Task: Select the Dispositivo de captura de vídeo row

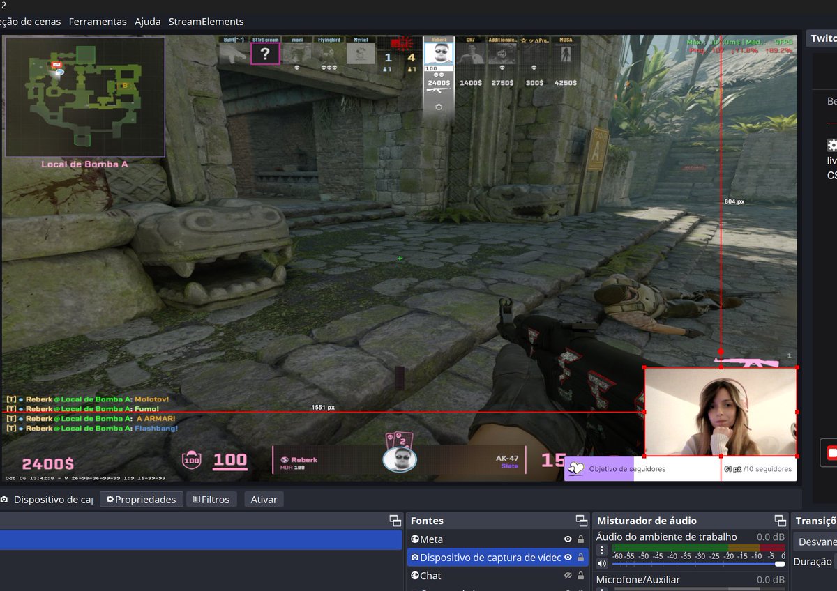Action: click(498, 558)
